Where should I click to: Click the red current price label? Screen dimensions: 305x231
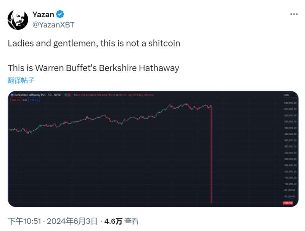288,203
